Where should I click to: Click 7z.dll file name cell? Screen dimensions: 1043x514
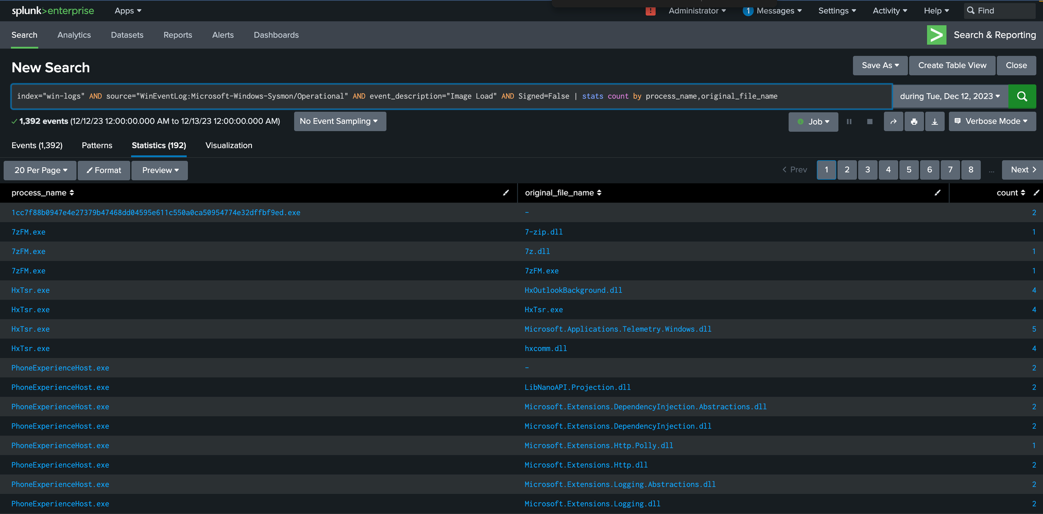tap(537, 251)
